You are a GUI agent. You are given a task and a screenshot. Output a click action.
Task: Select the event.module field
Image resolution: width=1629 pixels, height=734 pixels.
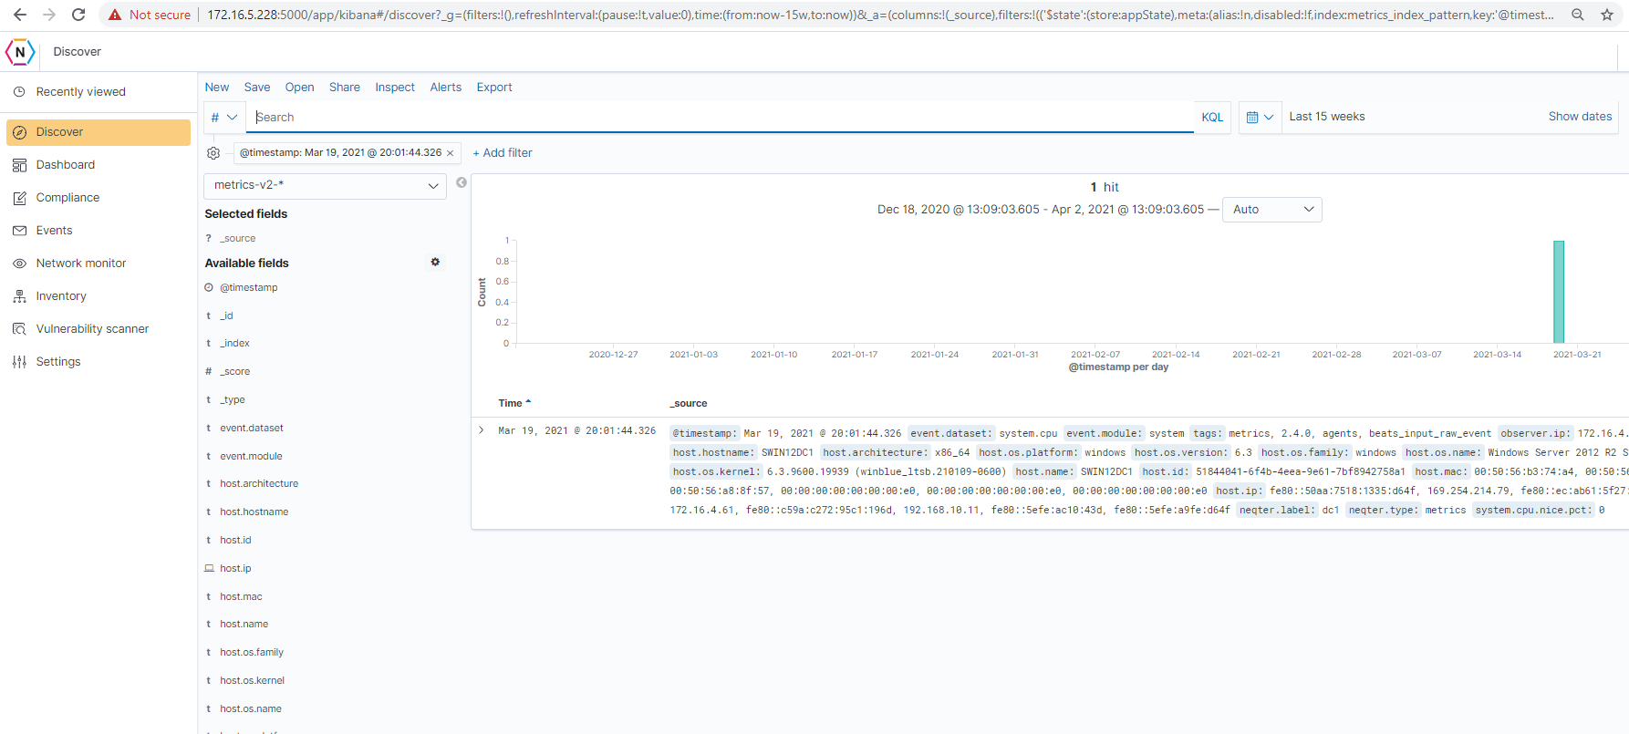(251, 457)
